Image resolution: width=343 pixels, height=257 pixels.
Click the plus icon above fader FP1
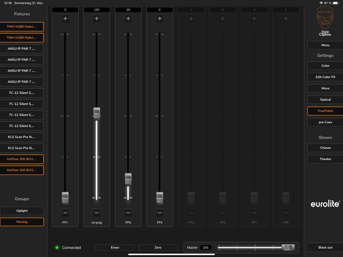coord(65,18)
